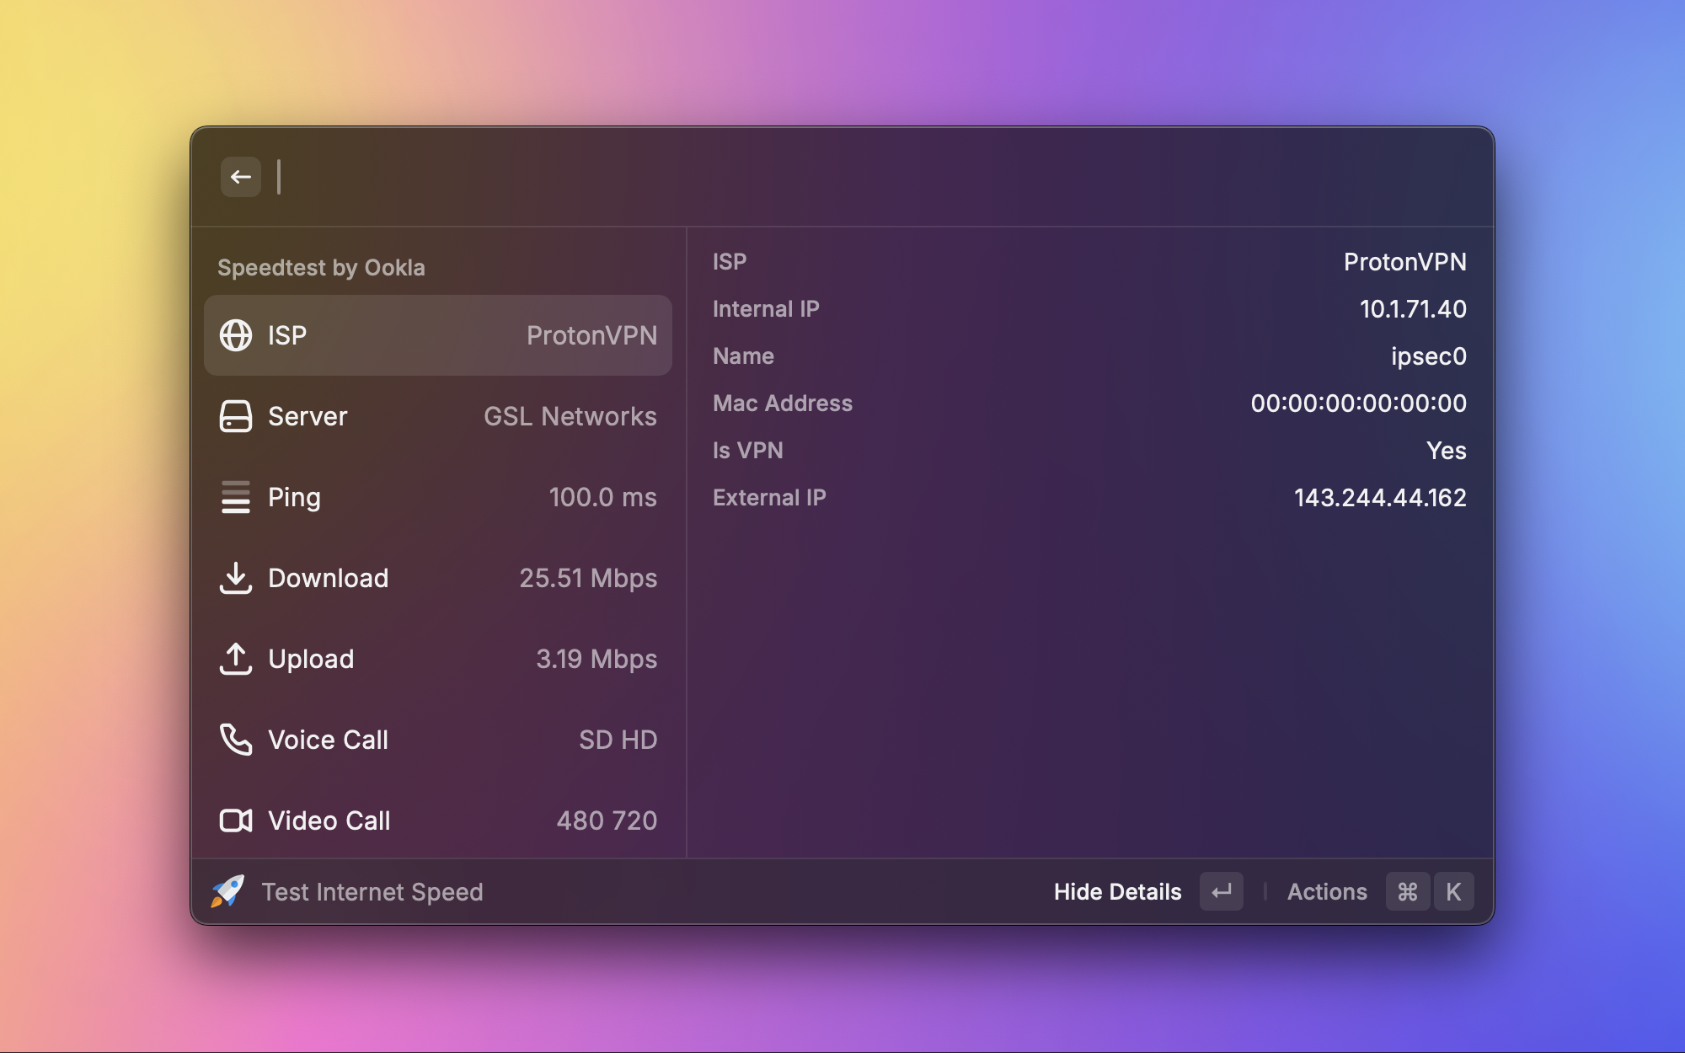Viewport: 1685px width, 1053px height.
Task: Click the External IP address value
Action: tap(1380, 498)
